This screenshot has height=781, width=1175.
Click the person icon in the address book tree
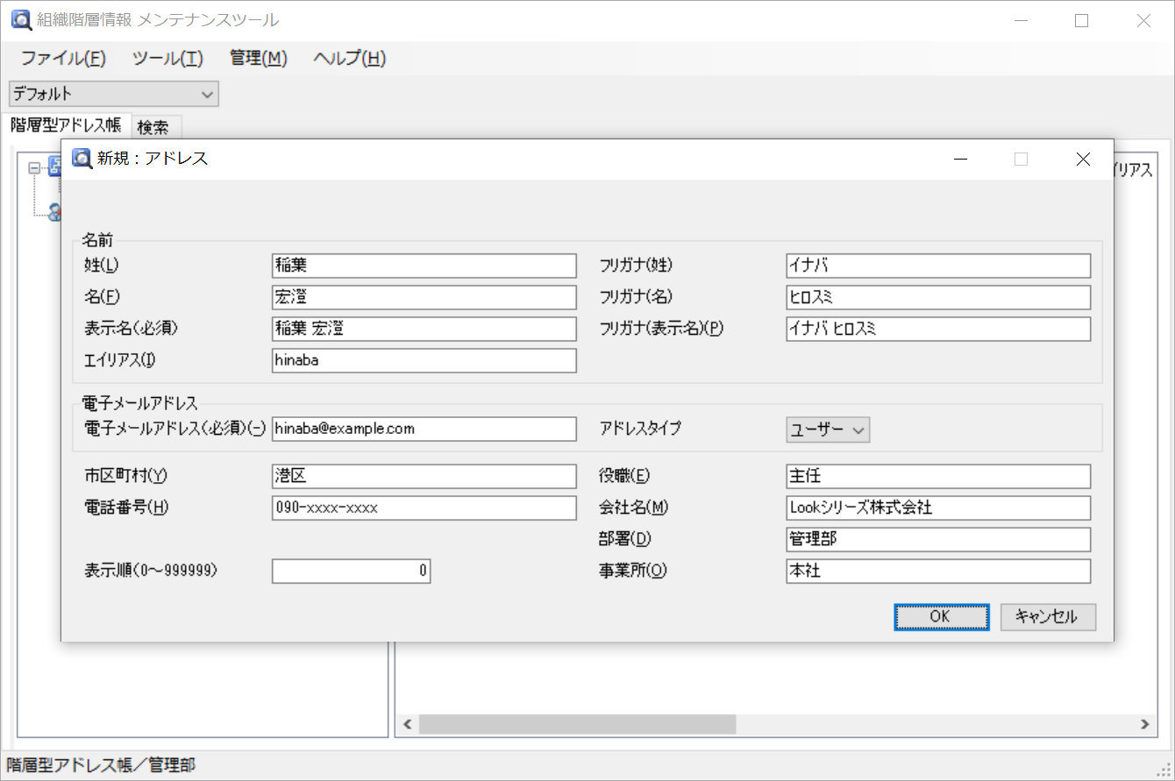pyautogui.click(x=54, y=210)
